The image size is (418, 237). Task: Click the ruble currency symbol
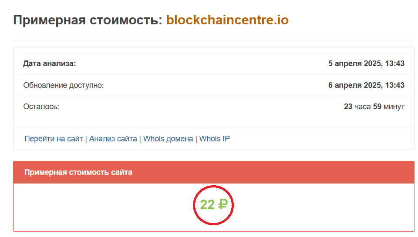point(222,204)
